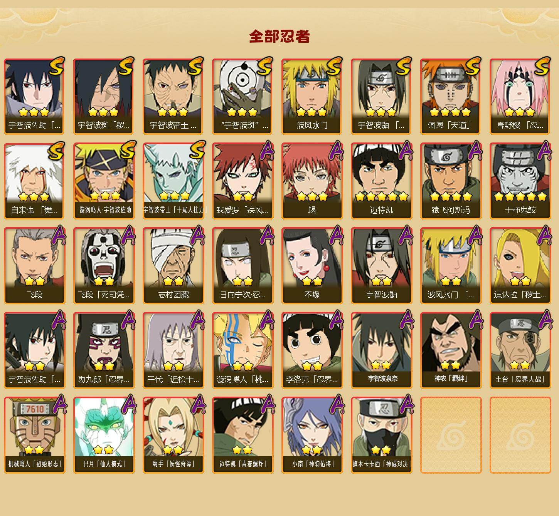Select the 不缘 character portrait
Image resolution: width=559 pixels, height=516 pixels.
click(312, 266)
